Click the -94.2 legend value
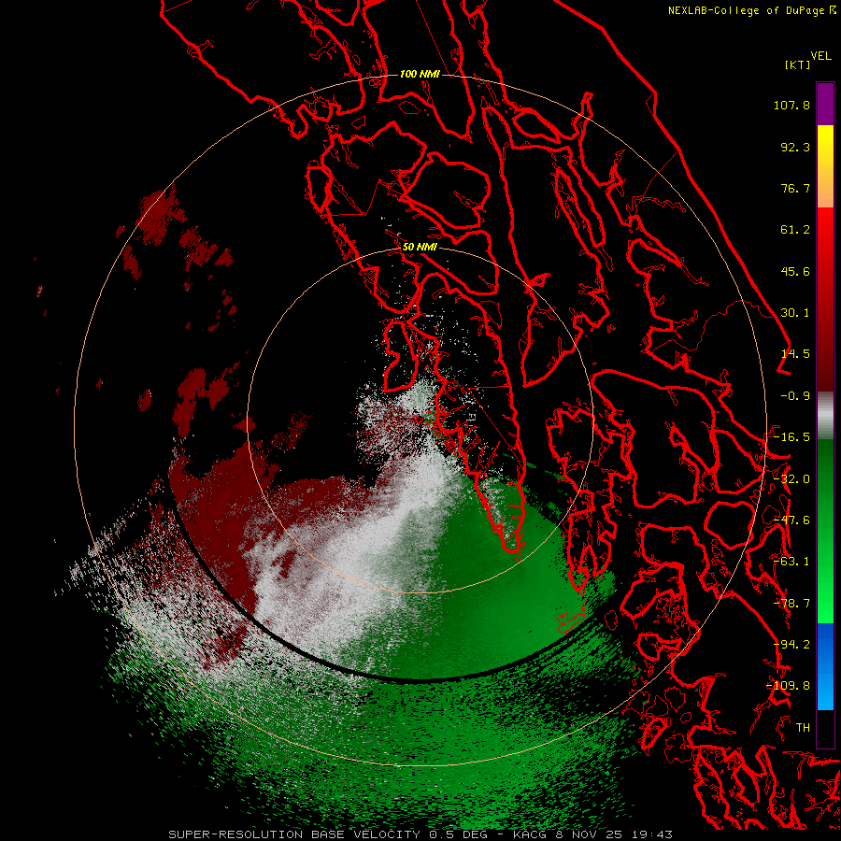The height and width of the screenshot is (841, 841). pyautogui.click(x=791, y=645)
